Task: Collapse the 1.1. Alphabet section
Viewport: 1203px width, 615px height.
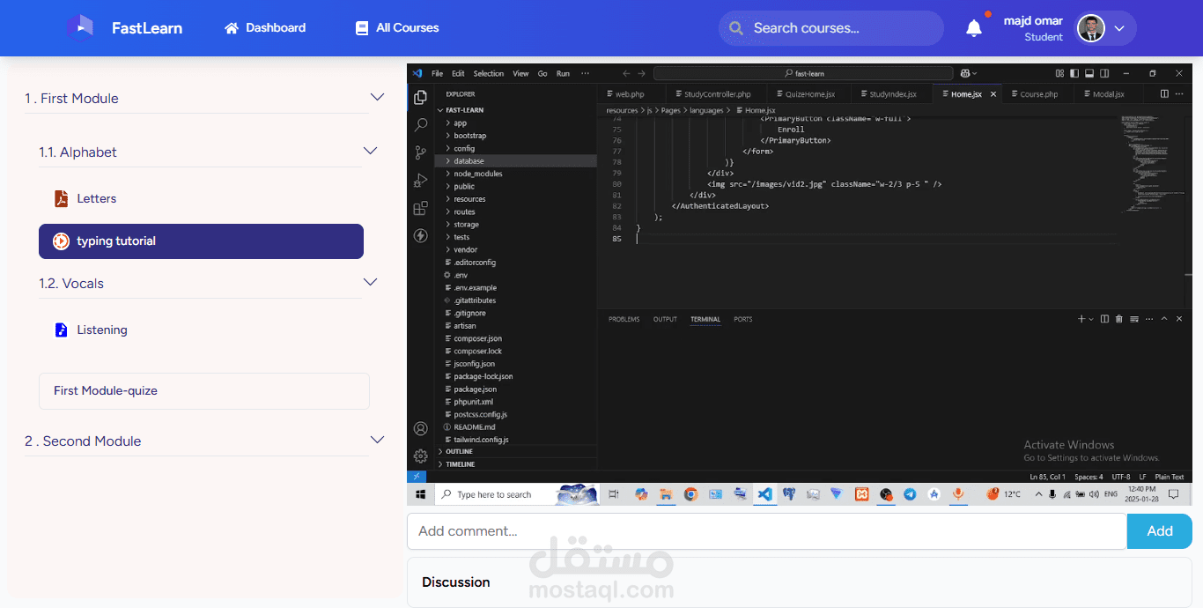Action: coord(371,151)
